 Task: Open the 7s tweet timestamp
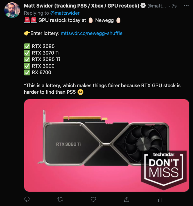pos(174,6)
